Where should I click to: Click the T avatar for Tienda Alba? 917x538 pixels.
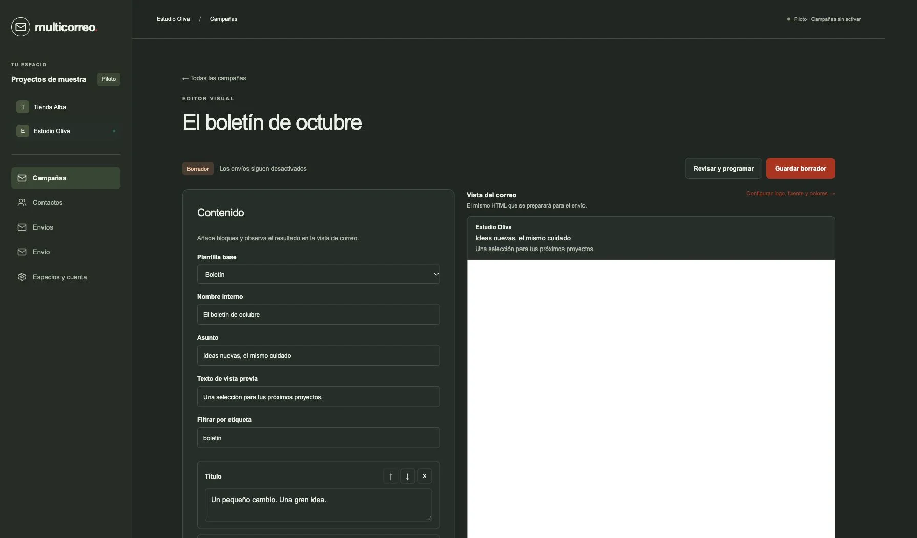pyautogui.click(x=23, y=107)
